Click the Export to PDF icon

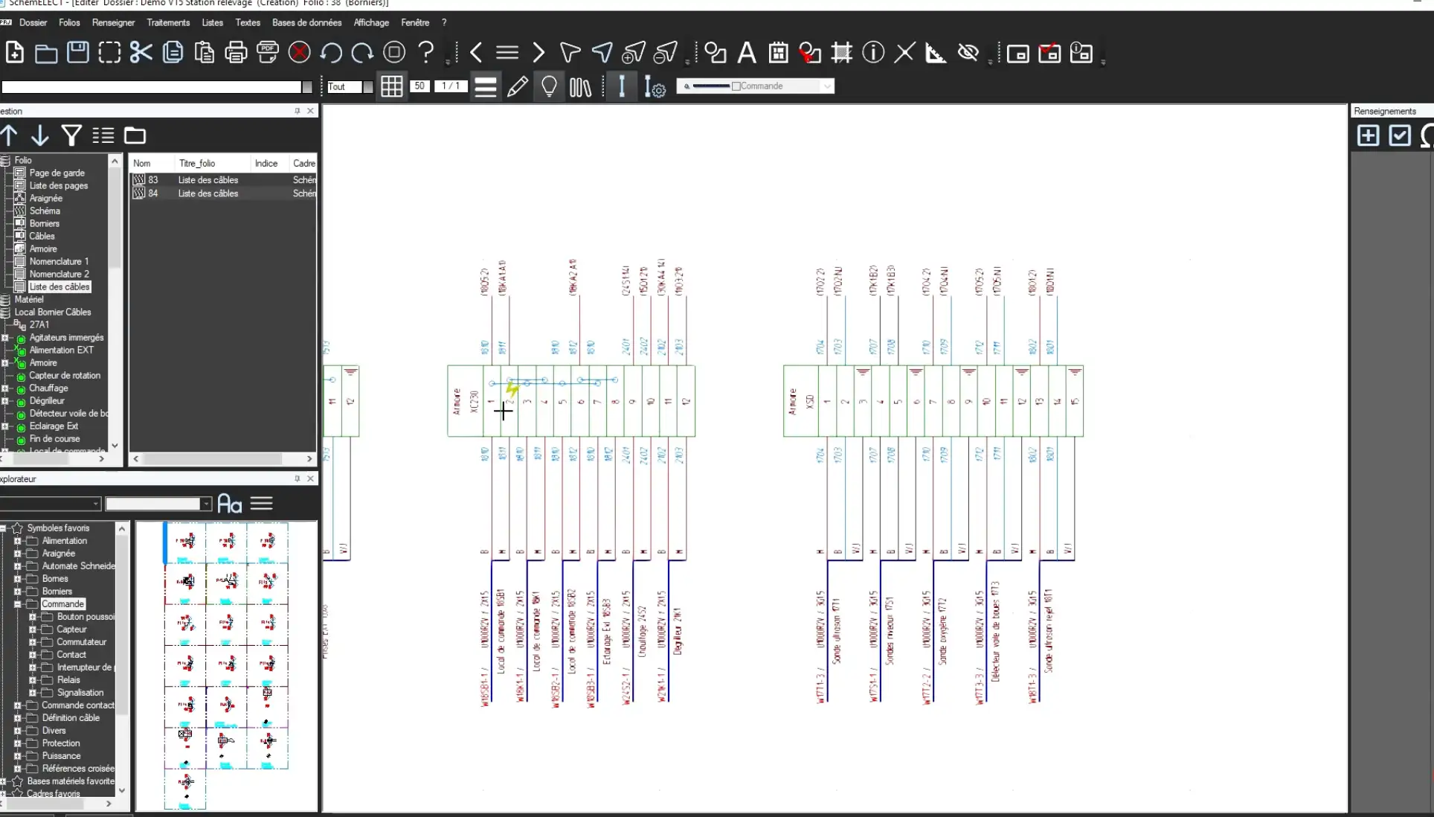coord(267,53)
